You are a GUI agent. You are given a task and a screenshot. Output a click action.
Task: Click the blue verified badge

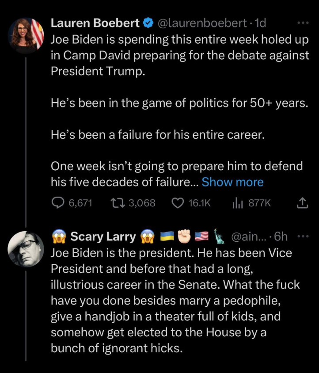pyautogui.click(x=149, y=23)
